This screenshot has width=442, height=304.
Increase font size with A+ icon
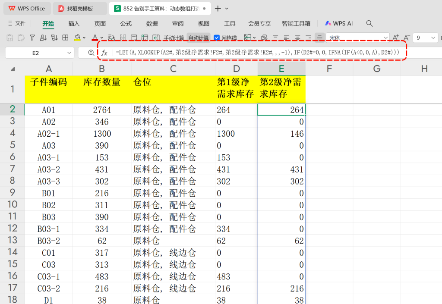pyautogui.click(x=396, y=38)
